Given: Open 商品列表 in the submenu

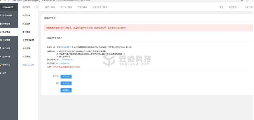Looking at the screenshot, I should pyautogui.click(x=26, y=16).
